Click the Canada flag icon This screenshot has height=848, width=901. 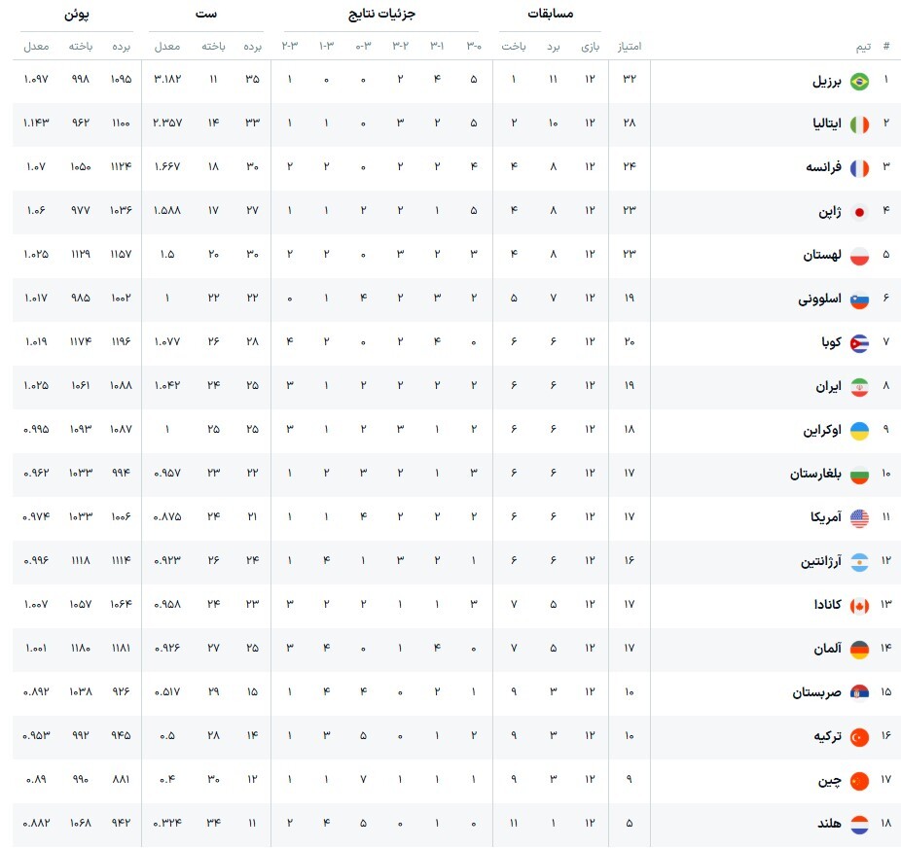859,605
